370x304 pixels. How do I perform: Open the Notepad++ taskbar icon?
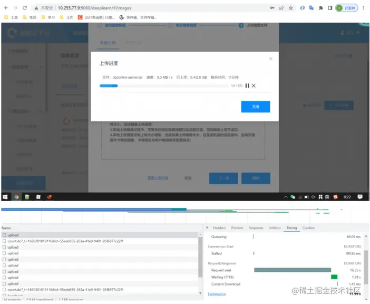click(27, 197)
